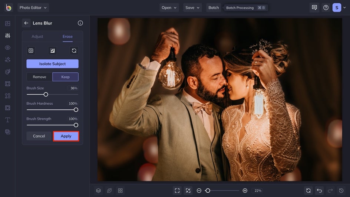Viewport: 350px width, 197px height.
Task: Reset the erase mask icon
Action: 74,51
